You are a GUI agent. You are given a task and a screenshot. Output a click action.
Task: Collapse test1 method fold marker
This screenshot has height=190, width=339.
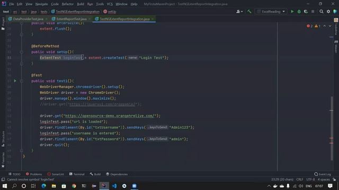(21, 81)
